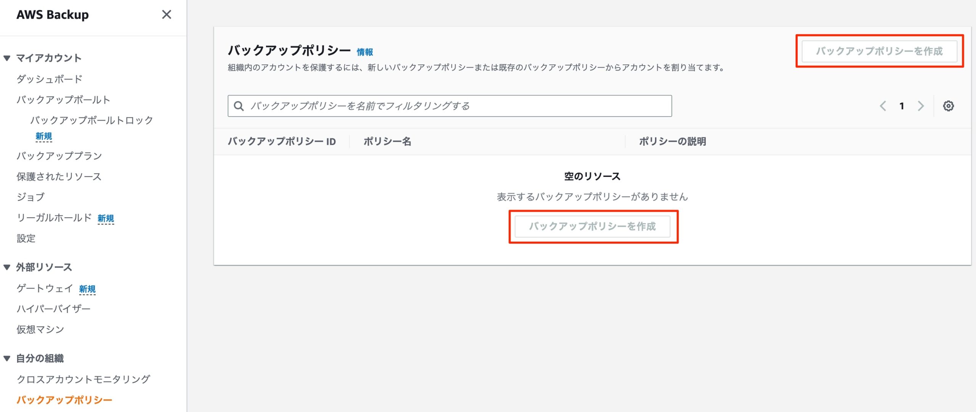
Task: Collapse the 自分の組織 section
Action: [7, 358]
